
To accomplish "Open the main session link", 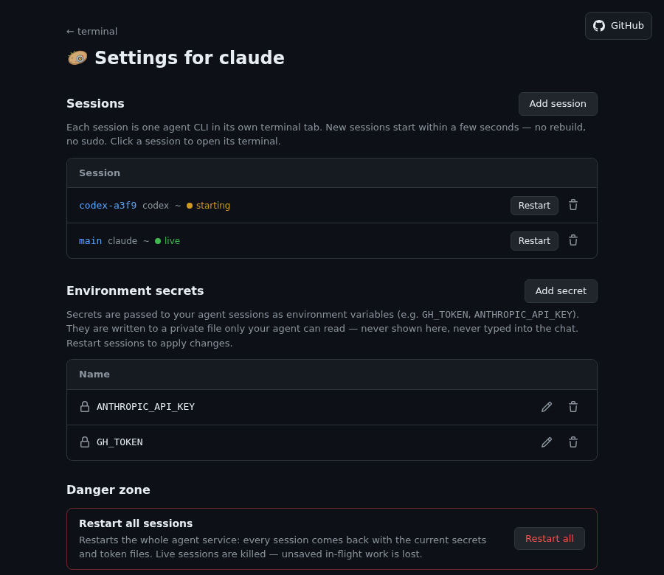I will 90,241.
